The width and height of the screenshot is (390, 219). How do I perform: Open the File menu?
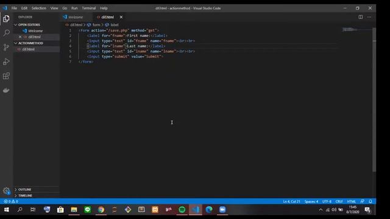14,8
